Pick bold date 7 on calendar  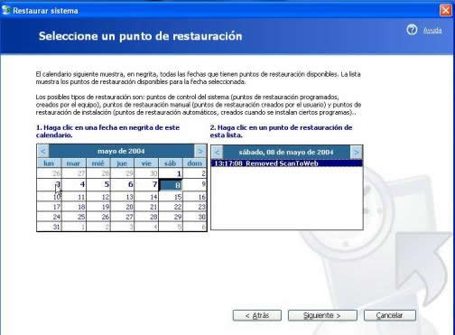pos(146,184)
